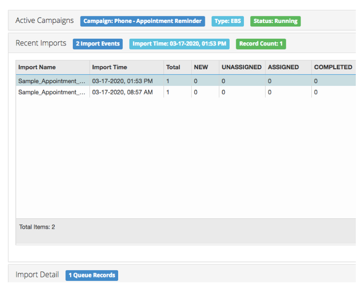Click the Import Detail panel heading
This screenshot has height=289, width=363.
point(37,275)
